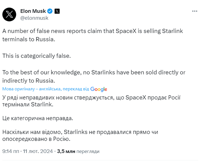Click the "To the best of our knowledge" paragraph
The height and width of the screenshot is (162, 203).
tap(94, 76)
